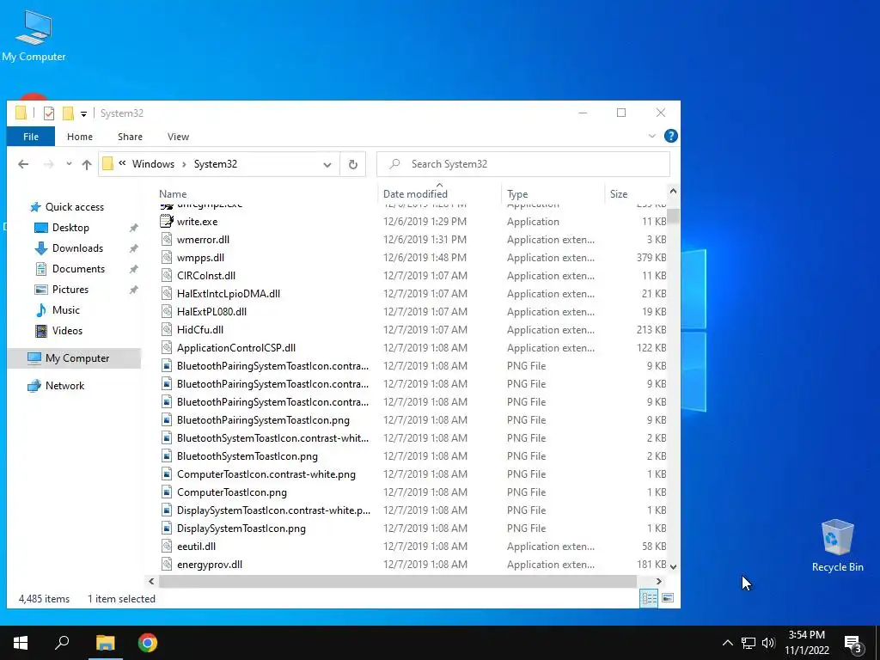The height and width of the screenshot is (660, 880).
Task: Click the vertical scrollbar down arrow
Action: pos(674,567)
